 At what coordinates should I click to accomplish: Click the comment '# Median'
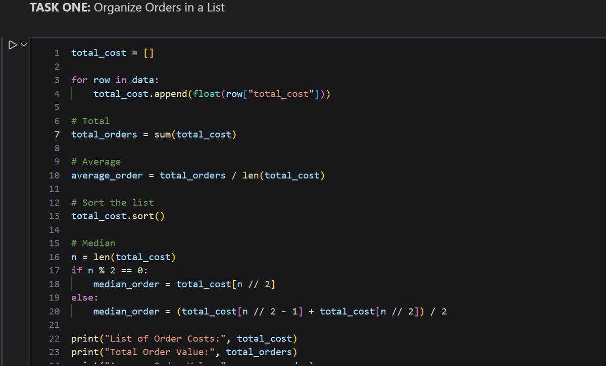(x=93, y=243)
